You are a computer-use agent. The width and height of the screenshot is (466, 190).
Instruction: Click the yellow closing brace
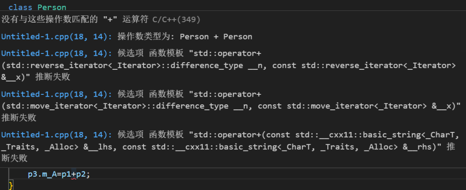(x=11, y=185)
